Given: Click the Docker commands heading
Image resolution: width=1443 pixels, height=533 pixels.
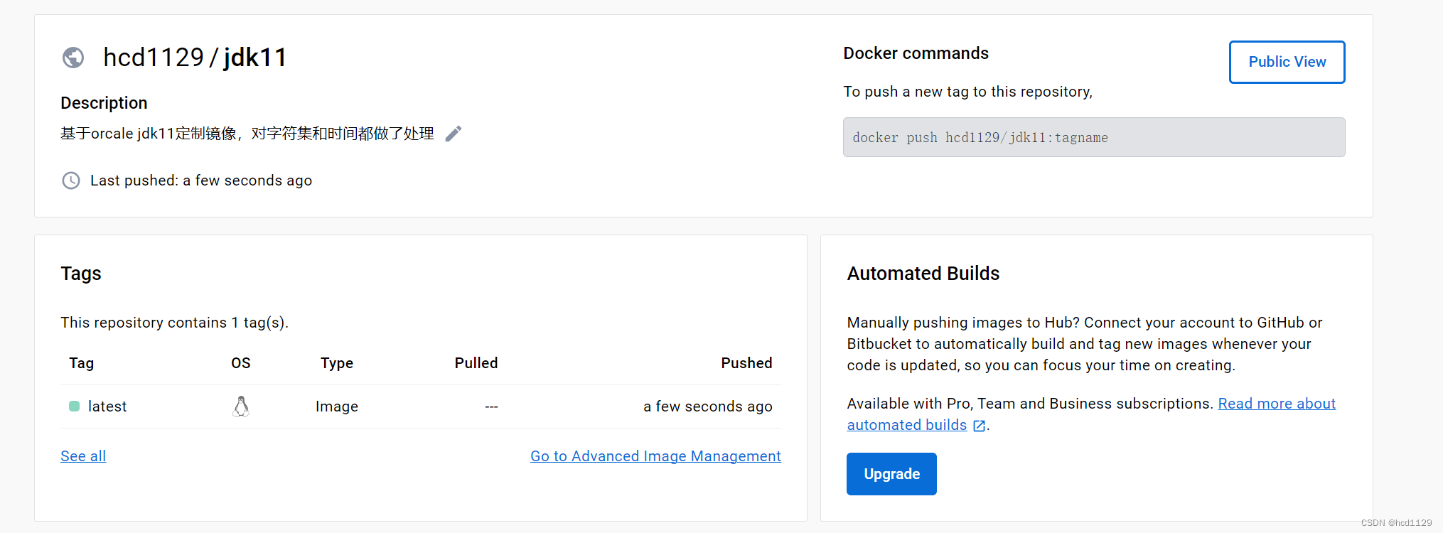Looking at the screenshot, I should 916,53.
